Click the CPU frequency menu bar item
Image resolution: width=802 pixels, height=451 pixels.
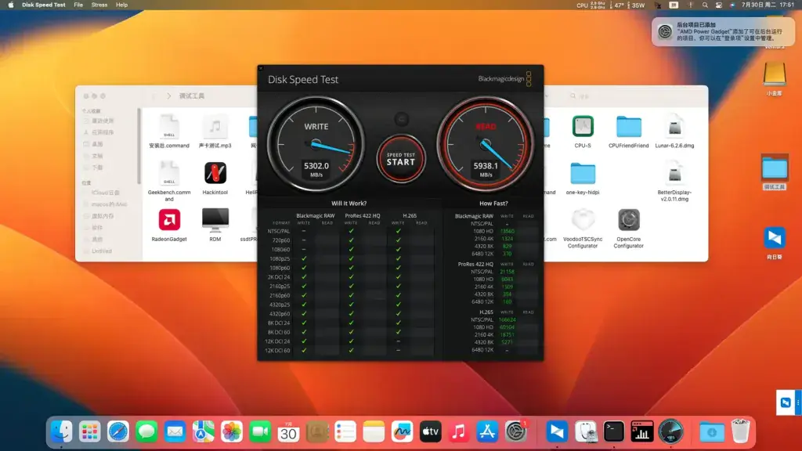tap(591, 5)
